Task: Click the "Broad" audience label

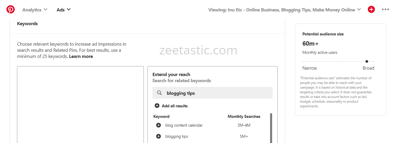Action: point(368,68)
